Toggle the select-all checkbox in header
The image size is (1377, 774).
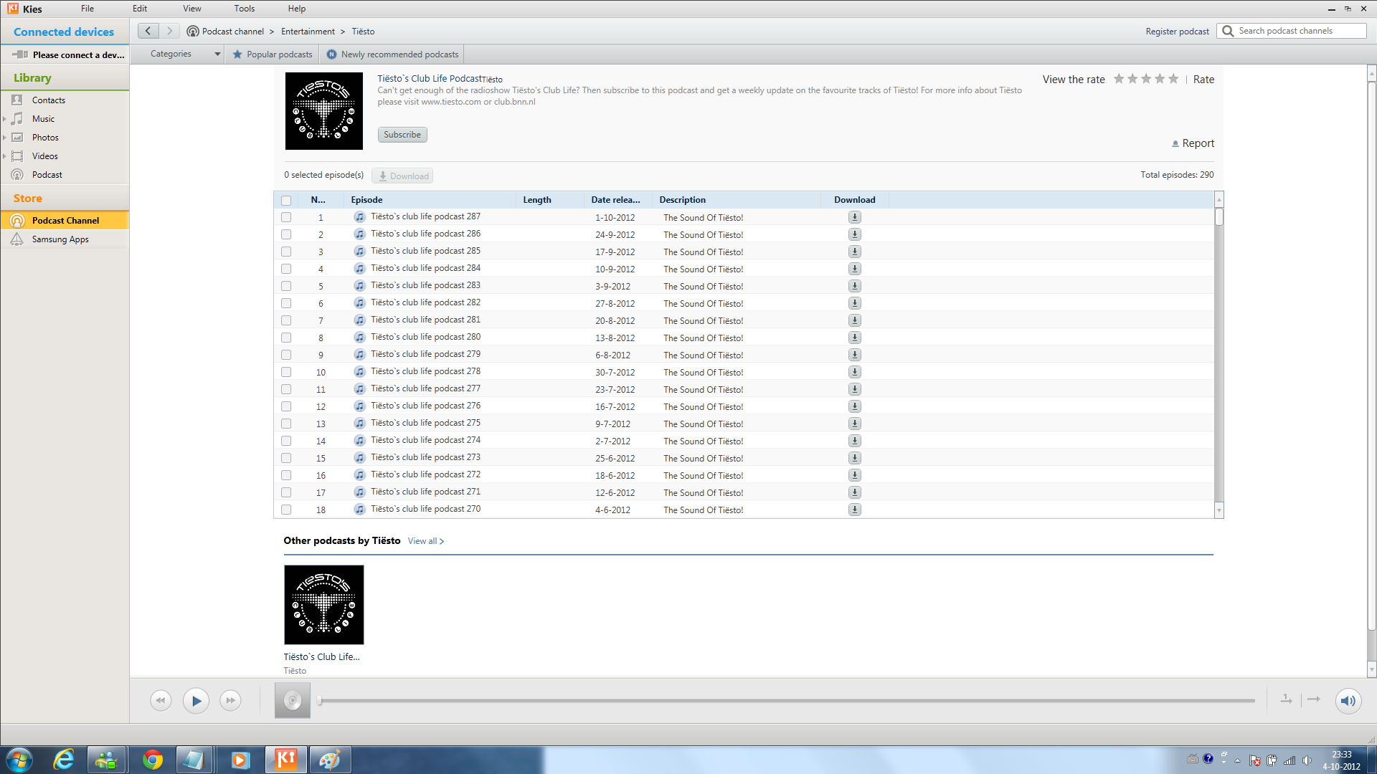click(286, 201)
